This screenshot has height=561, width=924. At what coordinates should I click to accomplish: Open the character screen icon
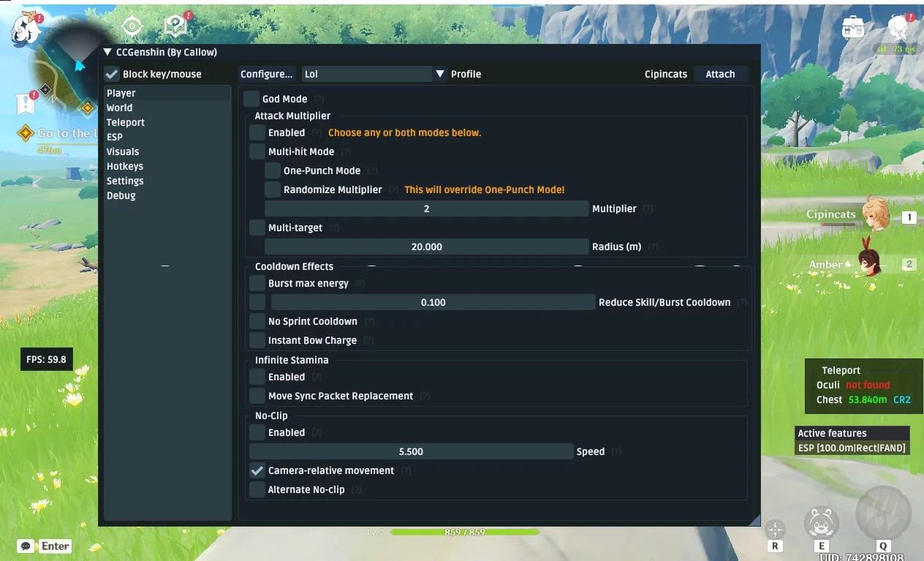[900, 28]
